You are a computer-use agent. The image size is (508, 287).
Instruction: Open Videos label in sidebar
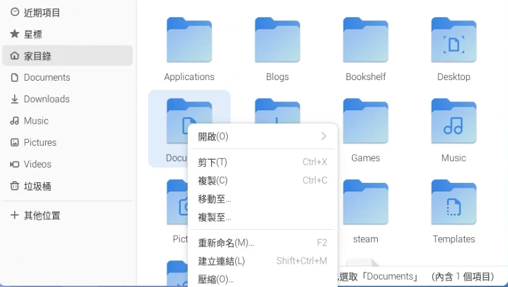(x=37, y=164)
